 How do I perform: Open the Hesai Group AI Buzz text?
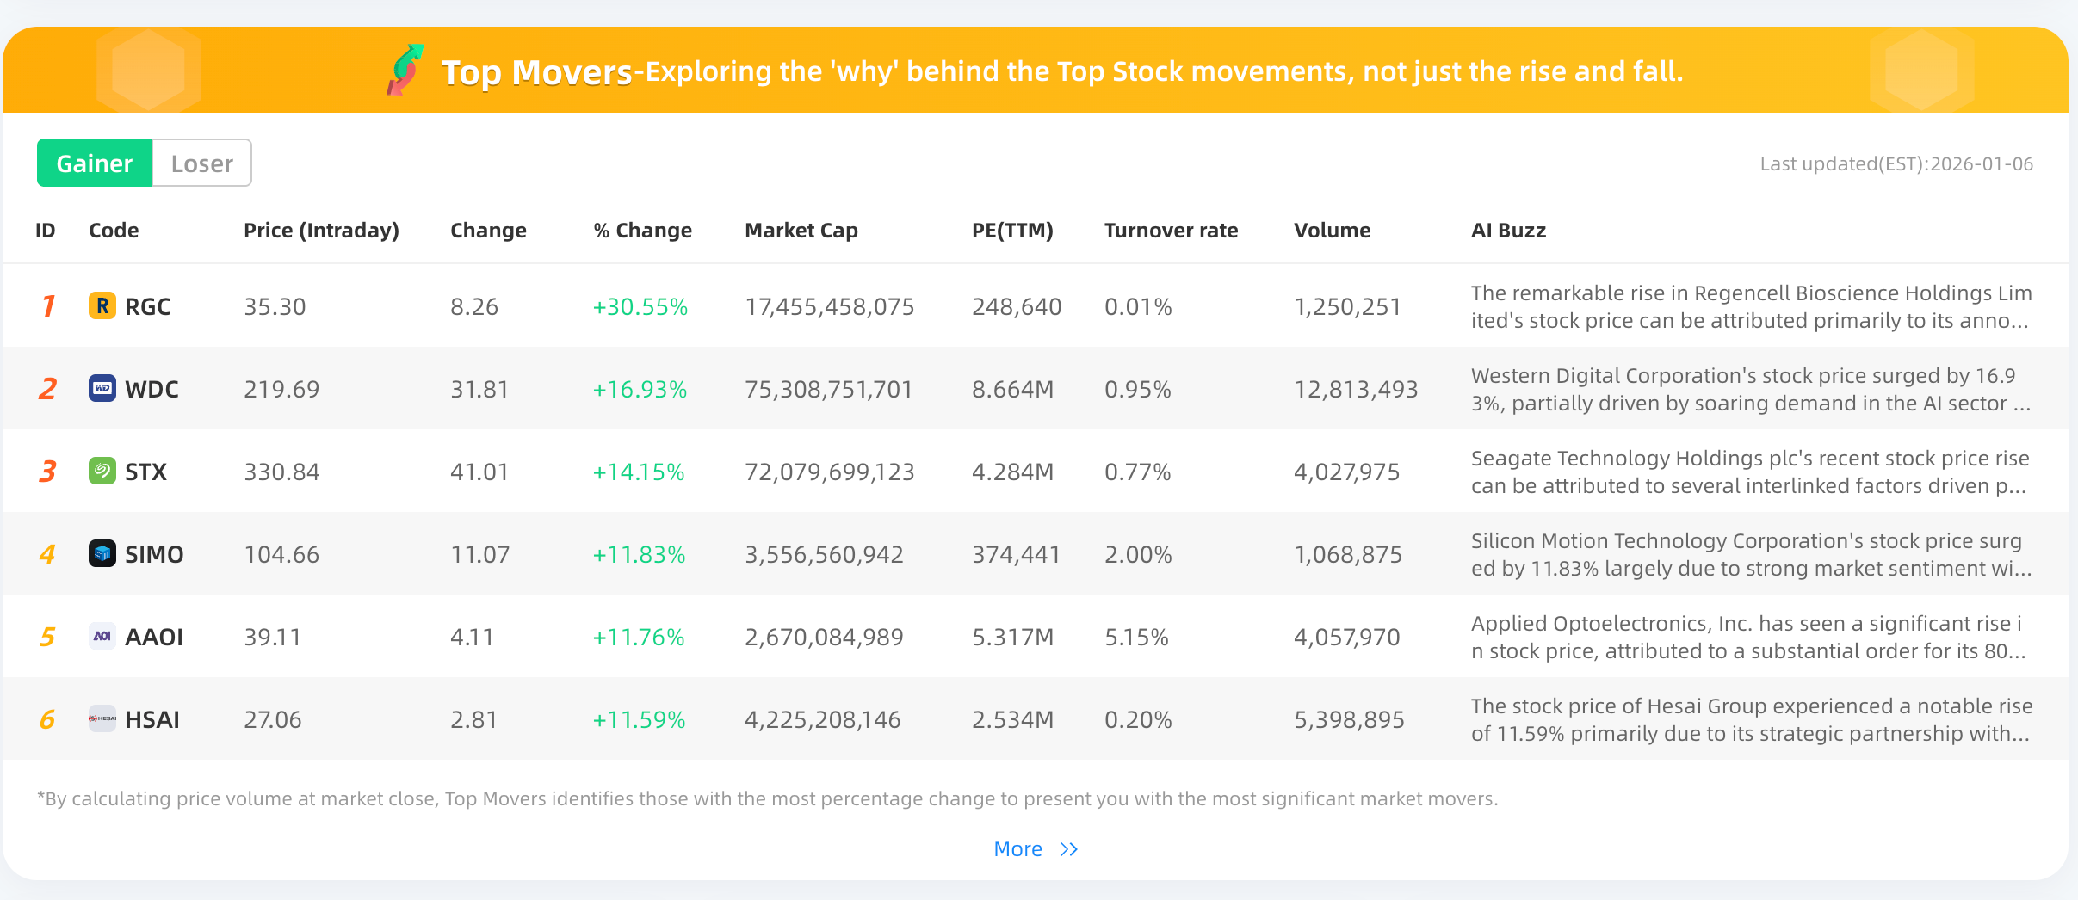[1751, 720]
